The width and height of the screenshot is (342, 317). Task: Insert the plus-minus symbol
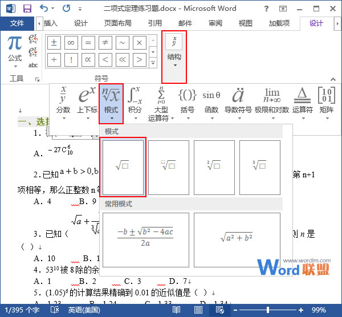tap(54, 43)
